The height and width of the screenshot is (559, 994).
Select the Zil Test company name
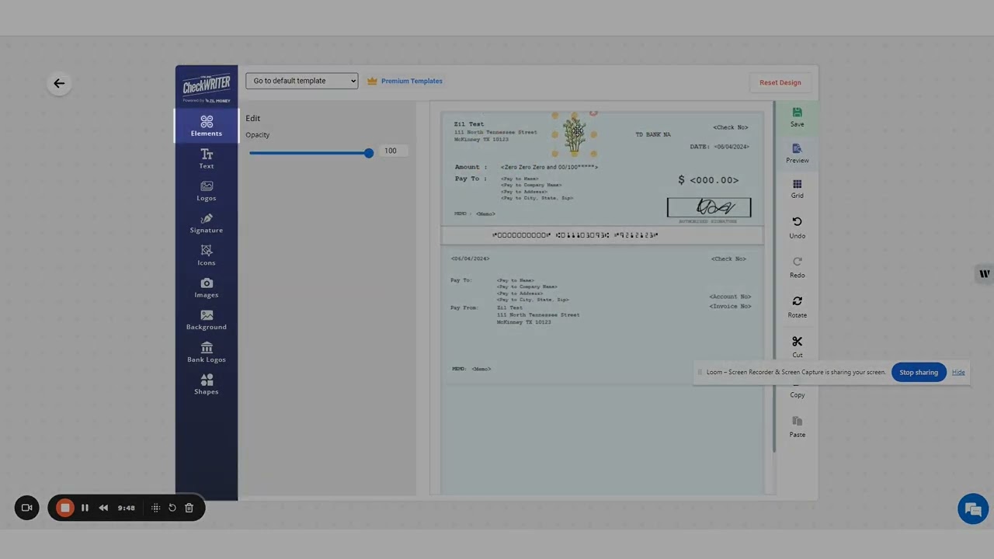click(469, 124)
